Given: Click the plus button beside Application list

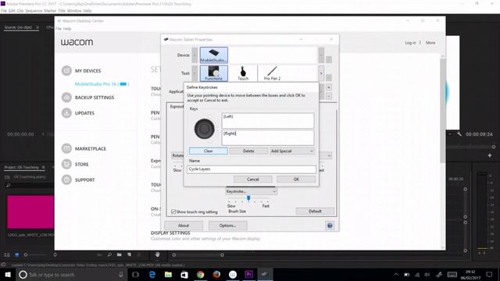Looking at the screenshot, I should [329, 87].
